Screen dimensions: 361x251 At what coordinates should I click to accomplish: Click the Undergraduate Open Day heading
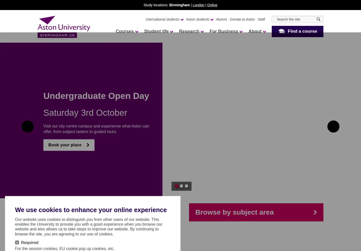coord(96,96)
